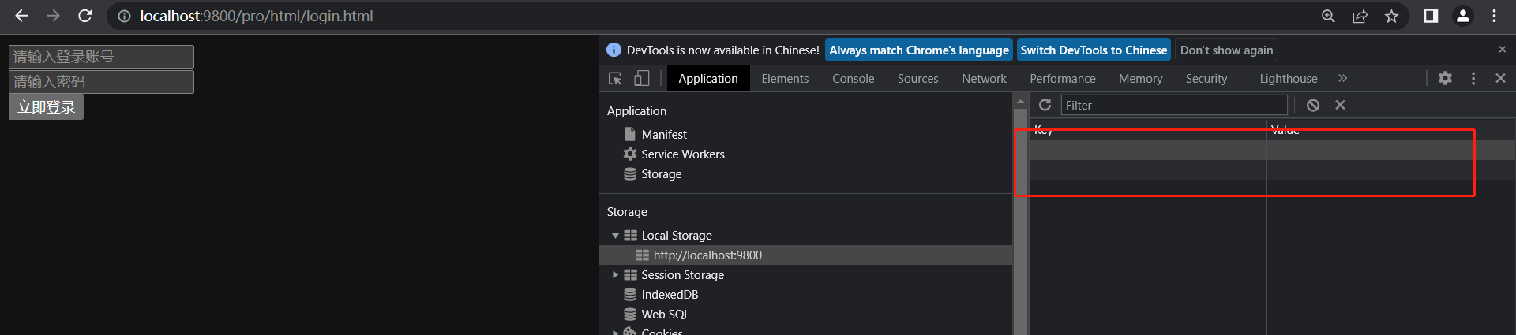This screenshot has height=335, width=1516.
Task: Show more DevTools tabs chevron
Action: tap(1342, 78)
